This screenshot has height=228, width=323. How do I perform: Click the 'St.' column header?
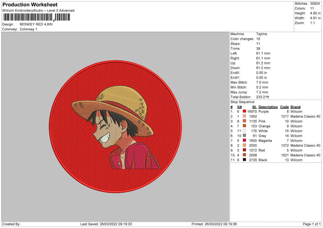[x=254, y=107]
